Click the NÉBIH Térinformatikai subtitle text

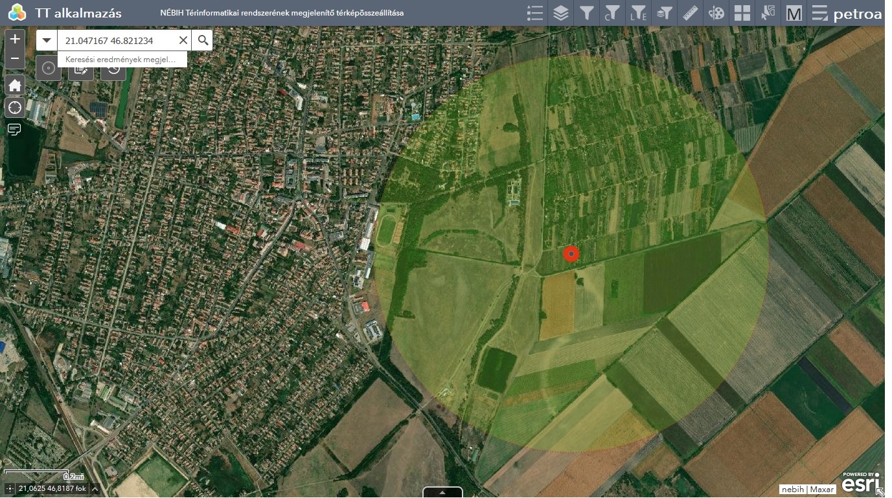[x=282, y=13]
